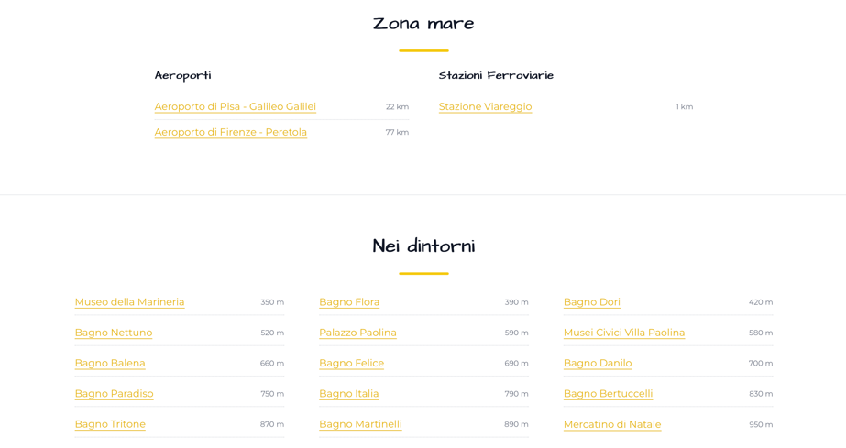Open the Bagno Danilo link
Viewport: 846px width, 448px height.
click(597, 363)
